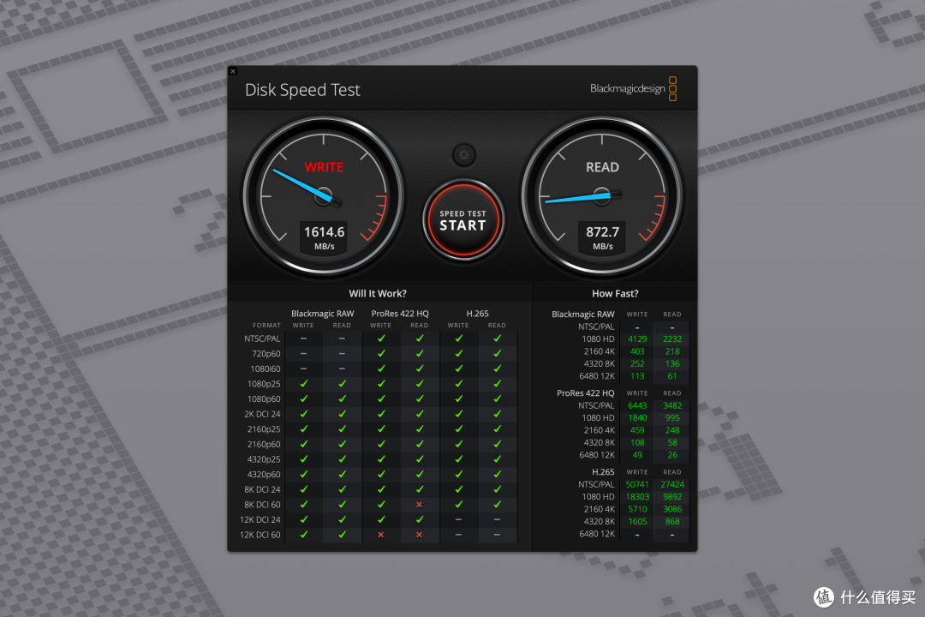Click the FORMAT column header
The width and height of the screenshot is (925, 617).
[266, 326]
